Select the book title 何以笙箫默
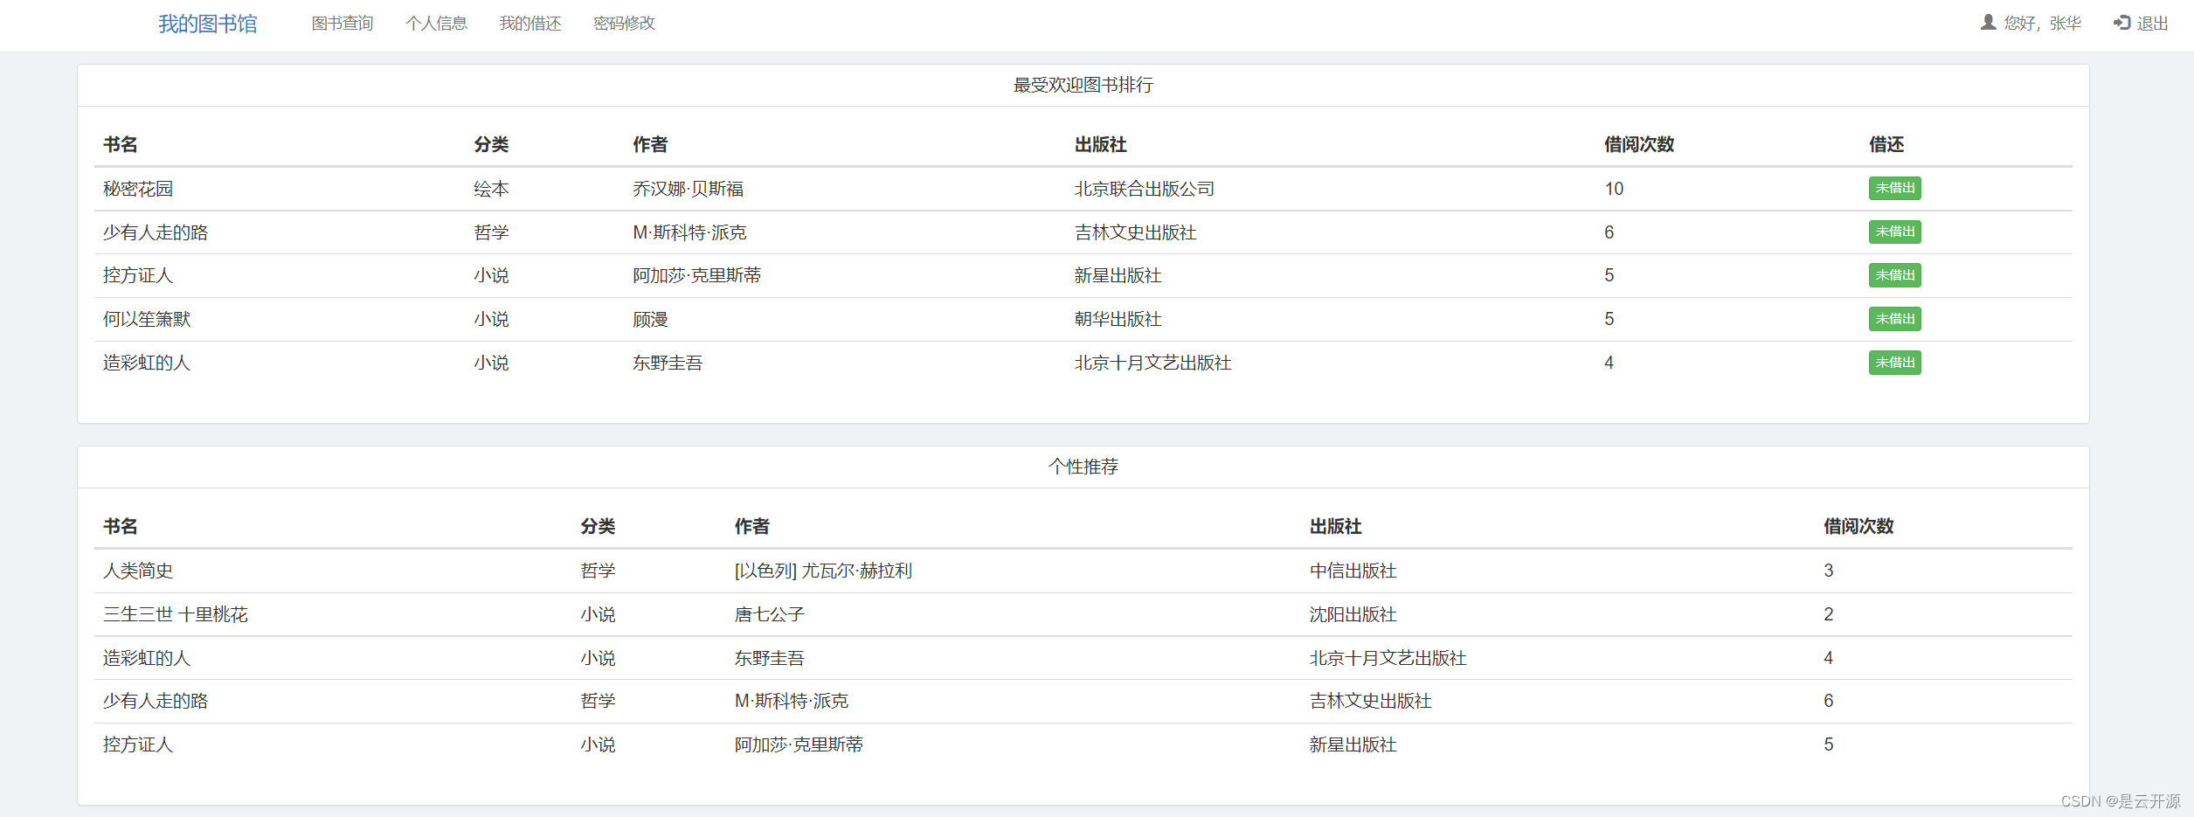2194x817 pixels. [x=147, y=319]
